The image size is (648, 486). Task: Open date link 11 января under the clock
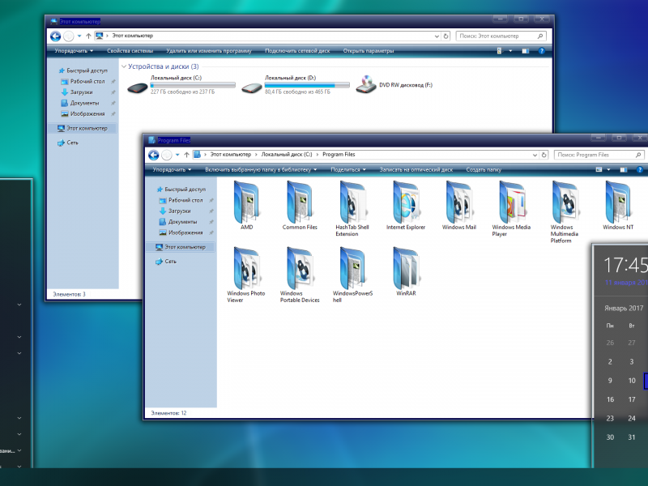point(626,283)
